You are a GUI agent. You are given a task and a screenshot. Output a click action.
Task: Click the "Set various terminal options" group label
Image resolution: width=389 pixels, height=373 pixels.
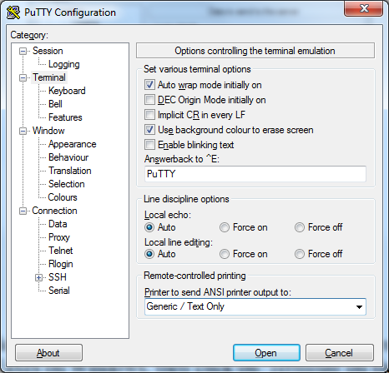pos(197,69)
